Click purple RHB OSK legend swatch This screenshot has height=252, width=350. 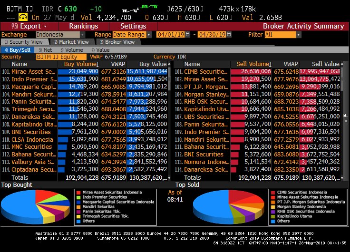(273, 212)
